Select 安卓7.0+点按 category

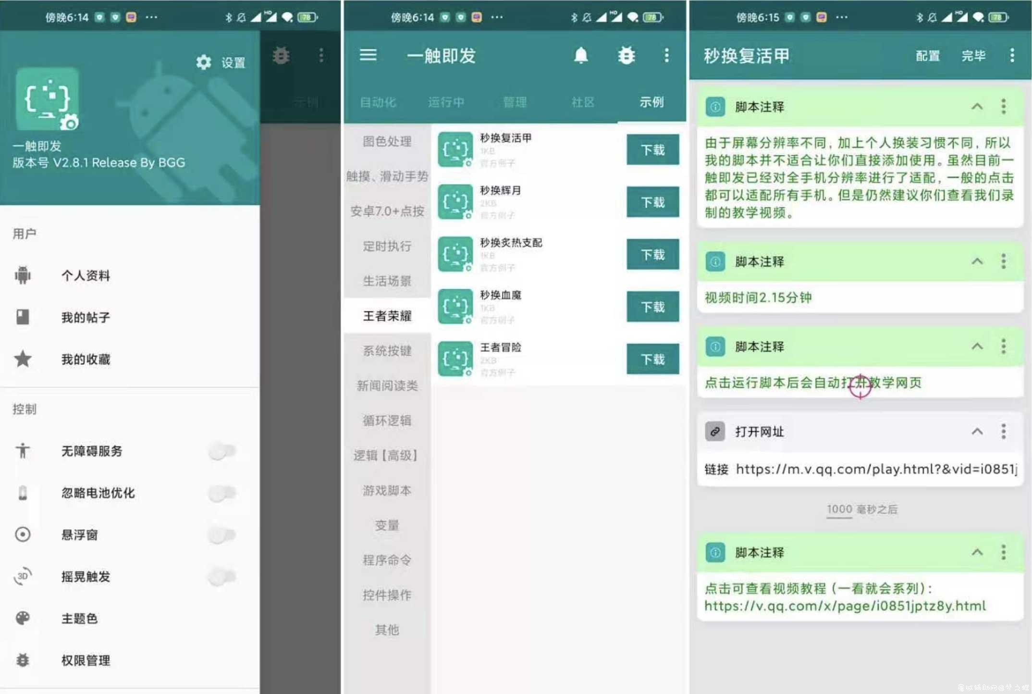(387, 211)
